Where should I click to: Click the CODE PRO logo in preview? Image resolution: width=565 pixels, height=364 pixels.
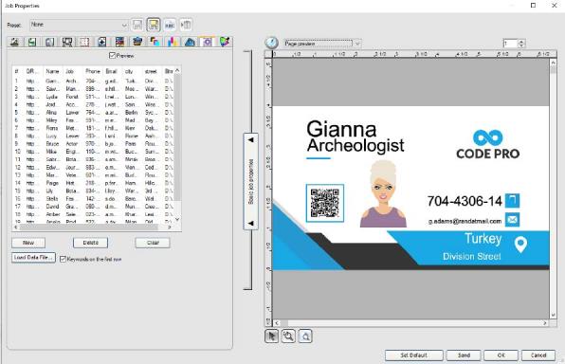click(487, 144)
